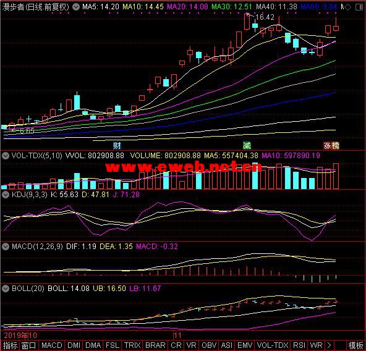Open the VOL-TDX panel dropdown arrow
The width and height of the screenshot is (366, 351).
[x=6, y=156]
